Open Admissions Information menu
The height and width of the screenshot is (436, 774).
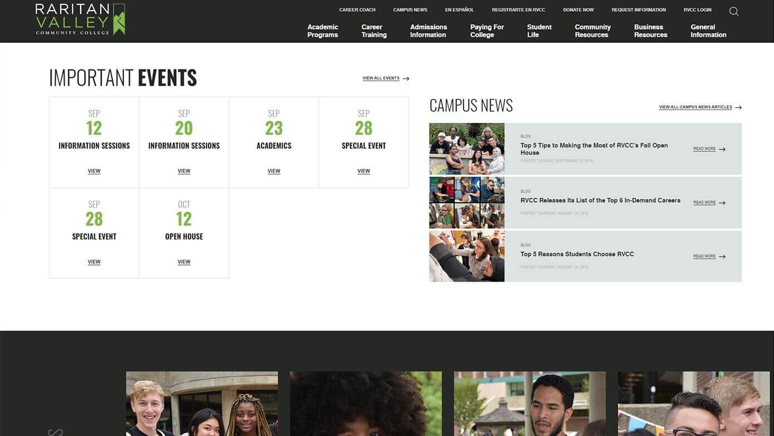428,31
